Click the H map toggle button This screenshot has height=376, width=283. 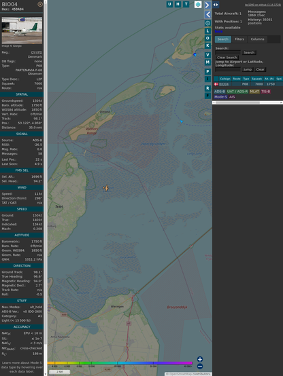[178, 4]
